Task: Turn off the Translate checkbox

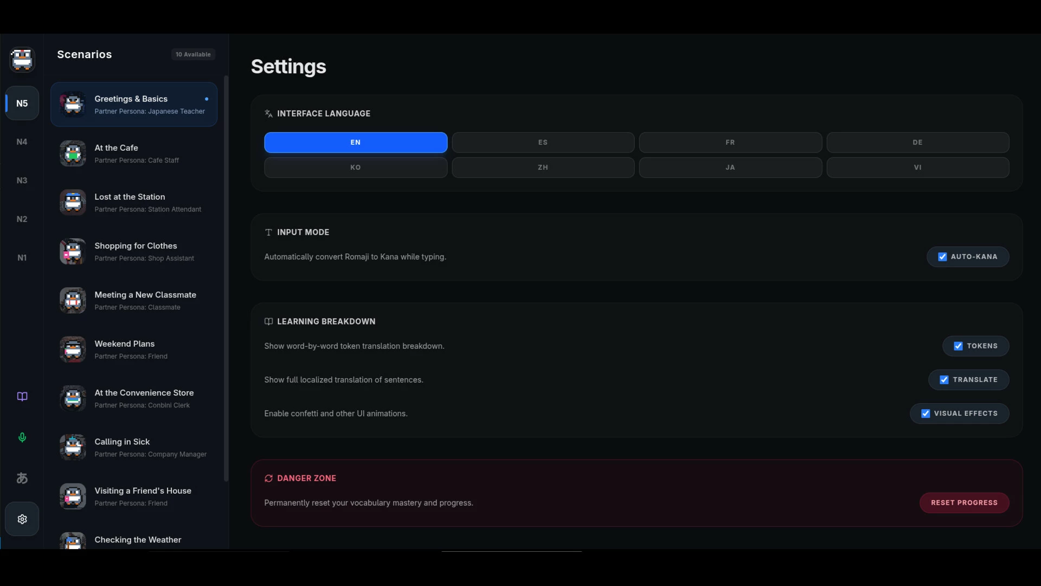Action: click(944, 380)
